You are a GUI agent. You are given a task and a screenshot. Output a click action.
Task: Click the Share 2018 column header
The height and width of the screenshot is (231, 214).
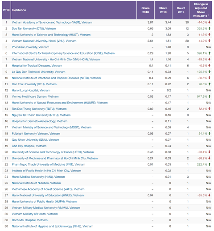point(145,10)
